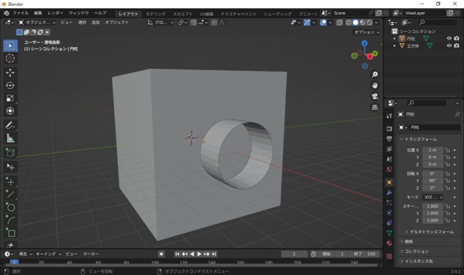The height and width of the screenshot is (275, 464).
Task: Expand the コレクション panel
Action: click(x=416, y=251)
